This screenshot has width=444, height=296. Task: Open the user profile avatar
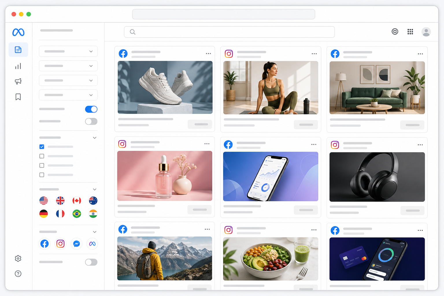pyautogui.click(x=426, y=32)
